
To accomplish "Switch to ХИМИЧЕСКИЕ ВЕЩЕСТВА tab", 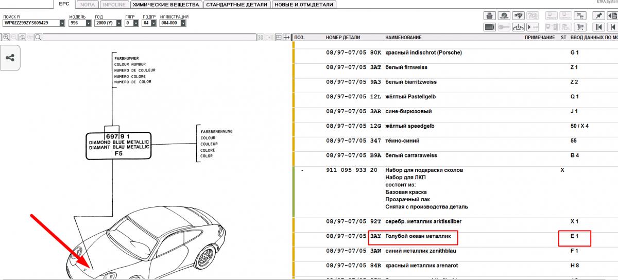I will tap(165, 5).
